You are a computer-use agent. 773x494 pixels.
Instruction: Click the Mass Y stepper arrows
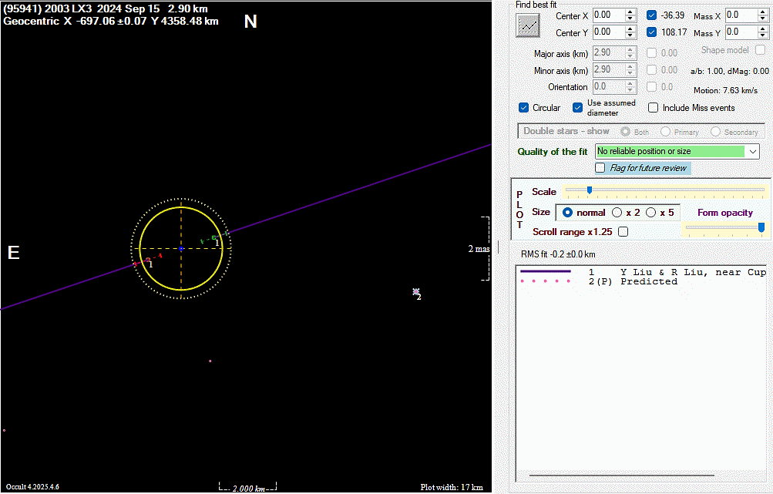click(763, 32)
